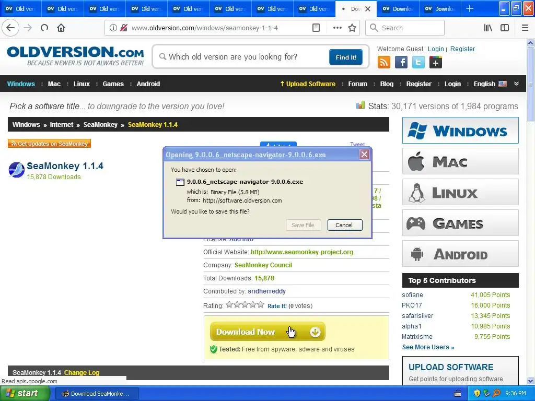535x401 pixels.
Task: Open contributor sridherreddy profile link
Action: coord(266,291)
